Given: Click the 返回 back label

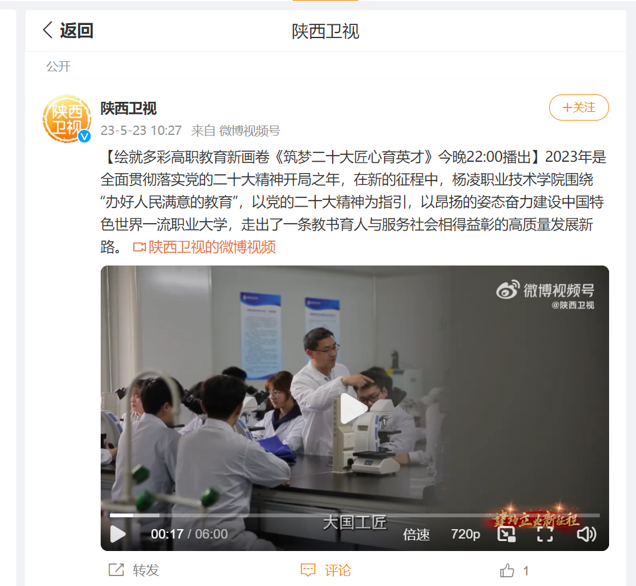Looking at the screenshot, I should coord(77,31).
